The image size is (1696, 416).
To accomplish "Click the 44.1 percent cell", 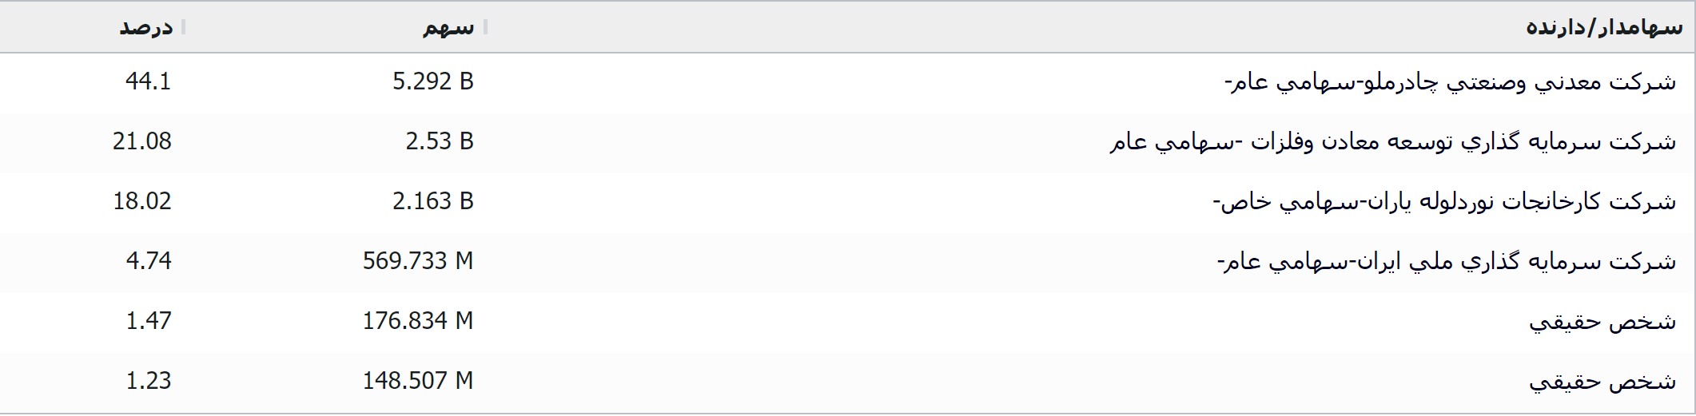I will 148,81.
